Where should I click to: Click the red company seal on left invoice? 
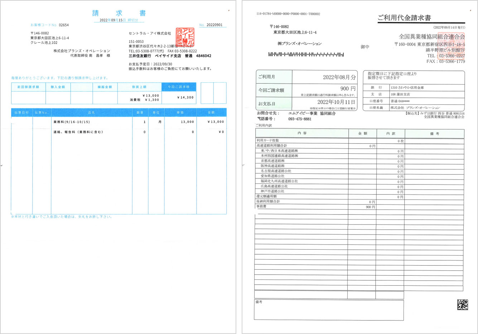185,37
